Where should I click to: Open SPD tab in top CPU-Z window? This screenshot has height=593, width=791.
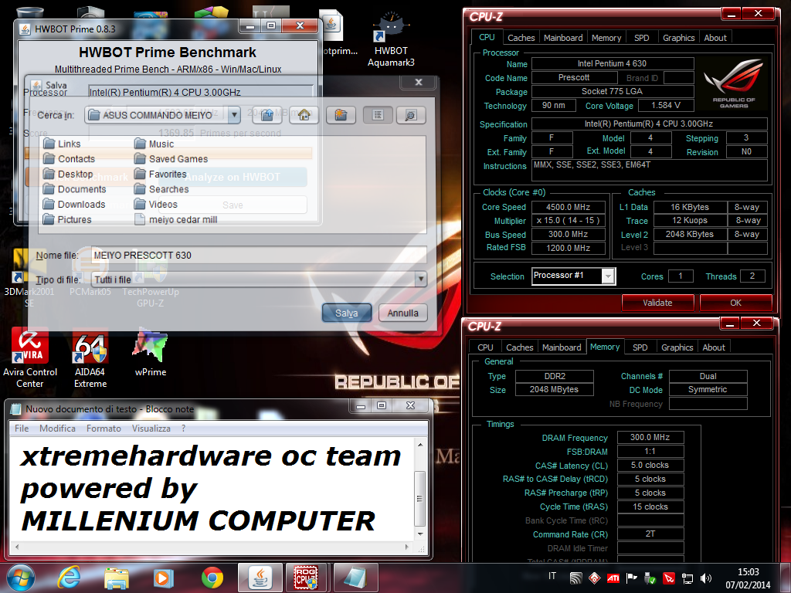pos(642,38)
